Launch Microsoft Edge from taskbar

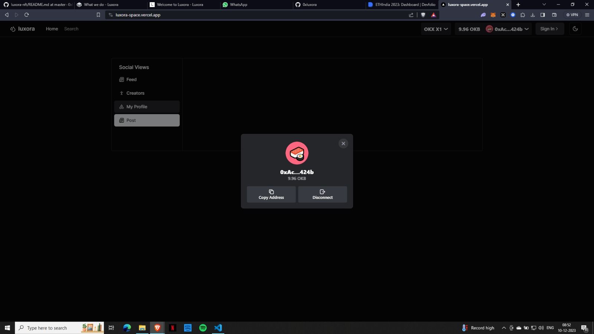(x=127, y=328)
